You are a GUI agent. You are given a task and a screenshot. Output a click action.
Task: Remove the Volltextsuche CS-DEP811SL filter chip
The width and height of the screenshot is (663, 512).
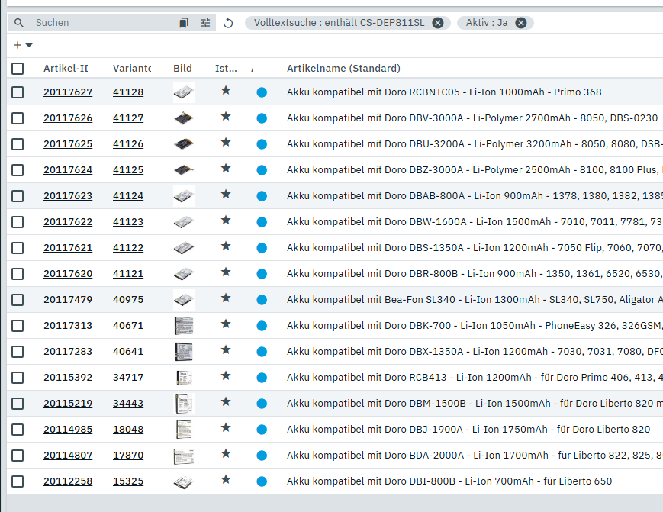click(438, 23)
